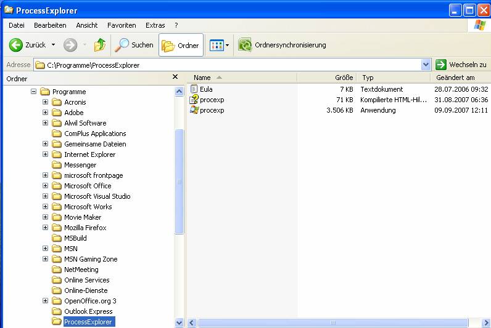Expand the OpenOffice.org 3 node

coord(46,300)
